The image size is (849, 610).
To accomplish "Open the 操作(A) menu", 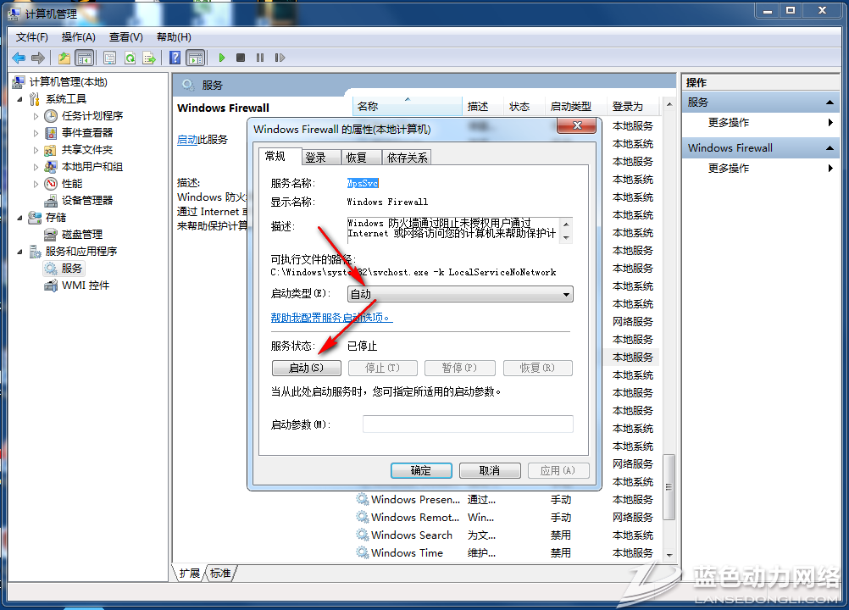I will pyautogui.click(x=78, y=37).
